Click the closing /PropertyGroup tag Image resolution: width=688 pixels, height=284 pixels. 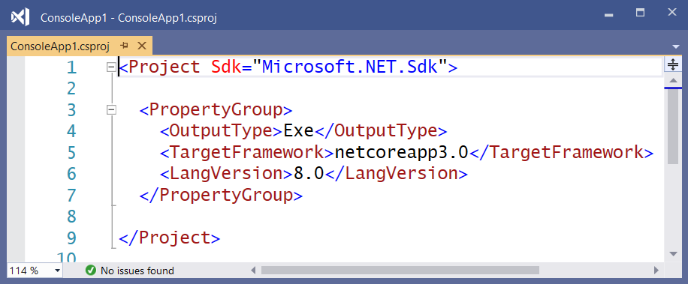[221, 195]
